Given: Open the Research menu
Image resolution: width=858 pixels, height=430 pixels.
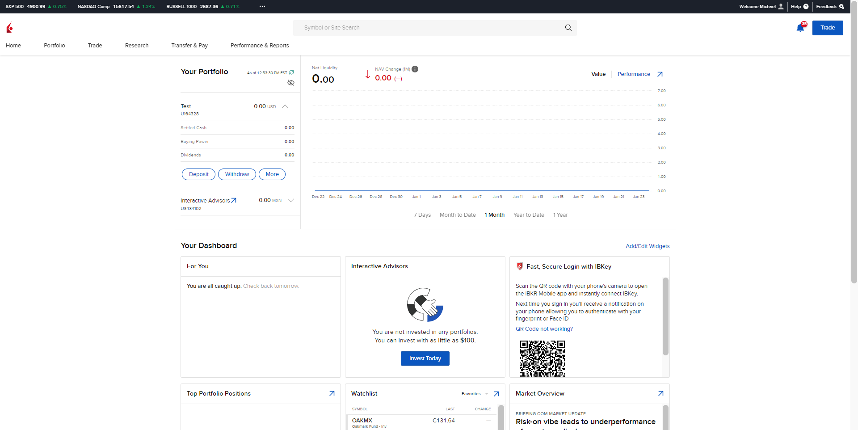Looking at the screenshot, I should click(x=137, y=46).
